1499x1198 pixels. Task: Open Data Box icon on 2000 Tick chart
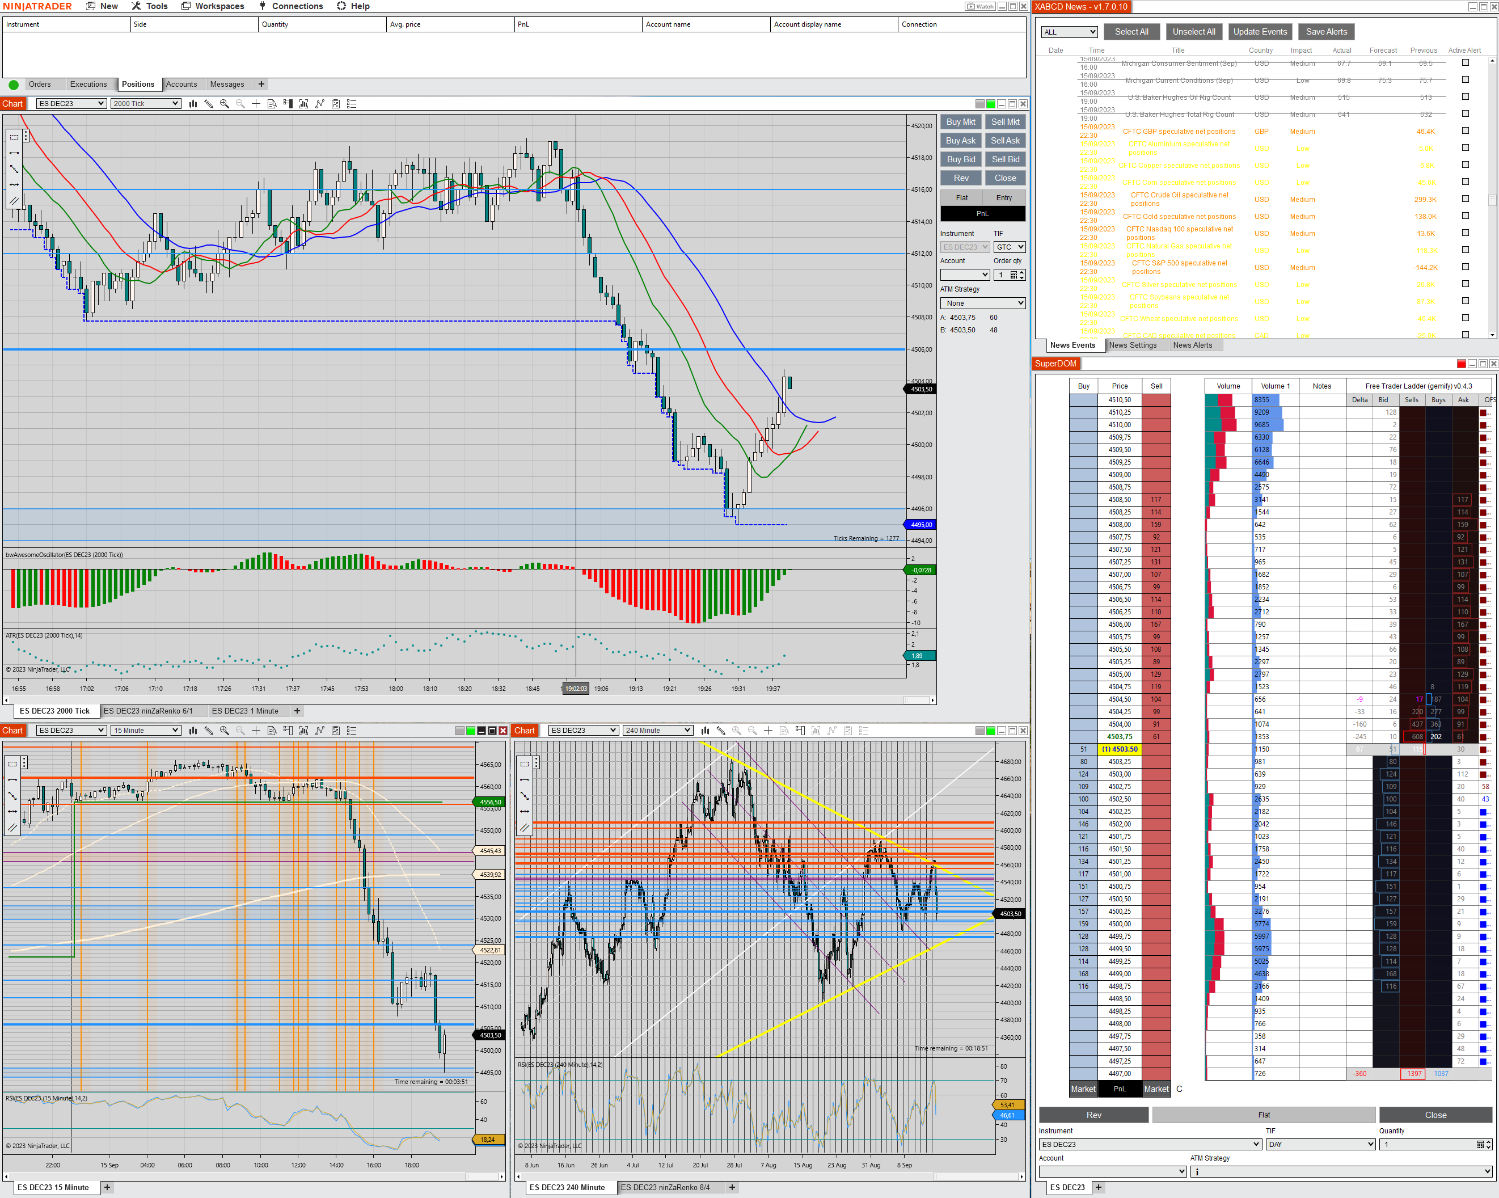pyautogui.click(x=272, y=104)
